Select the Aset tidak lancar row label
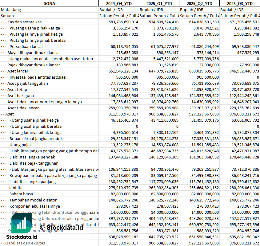260x246 pixels. pos(23,108)
